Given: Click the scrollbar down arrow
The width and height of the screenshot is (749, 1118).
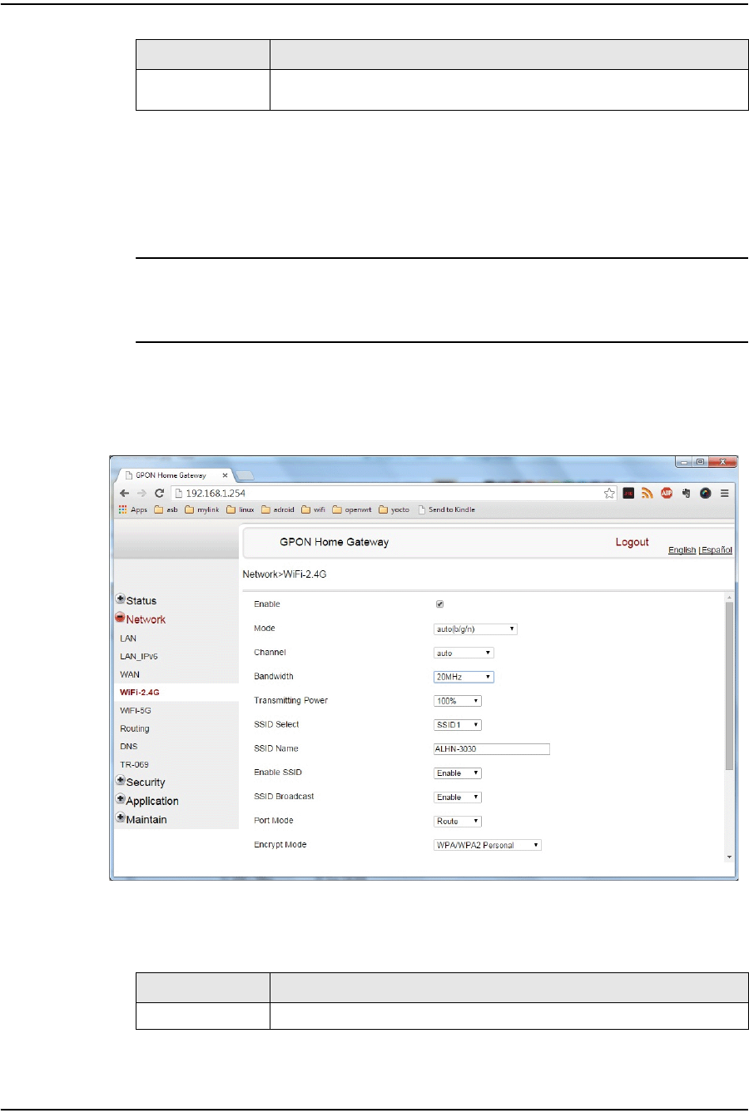Looking at the screenshot, I should tap(730, 857).
